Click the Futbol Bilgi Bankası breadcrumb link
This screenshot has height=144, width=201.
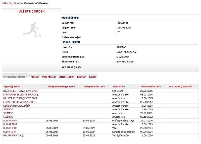pyautogui.click(x=12, y=3)
